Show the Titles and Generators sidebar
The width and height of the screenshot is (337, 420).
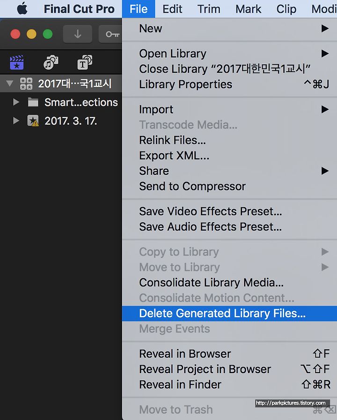[x=85, y=62]
